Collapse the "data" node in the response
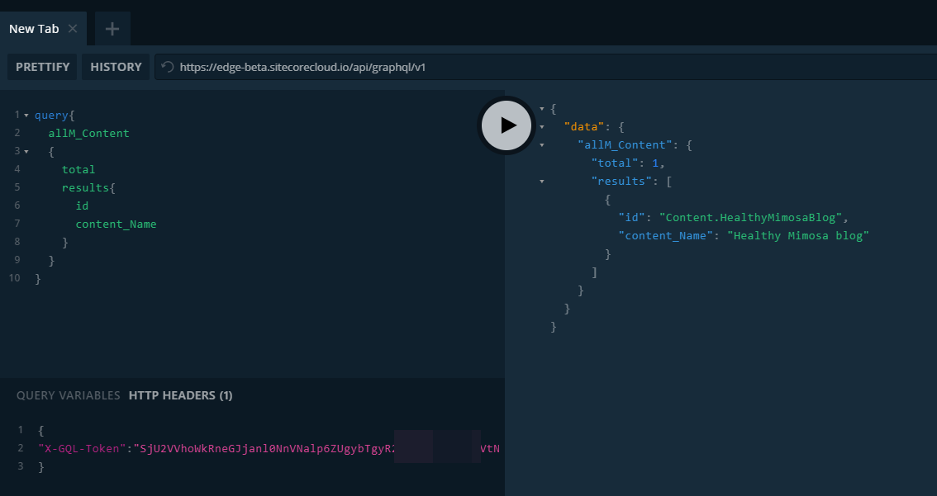This screenshot has height=496, width=937. pos(542,127)
